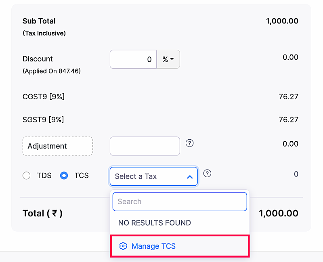Viewport: 323px width, 262px height.
Task: Click the empty Adjustment amount box
Action: [x=145, y=146]
